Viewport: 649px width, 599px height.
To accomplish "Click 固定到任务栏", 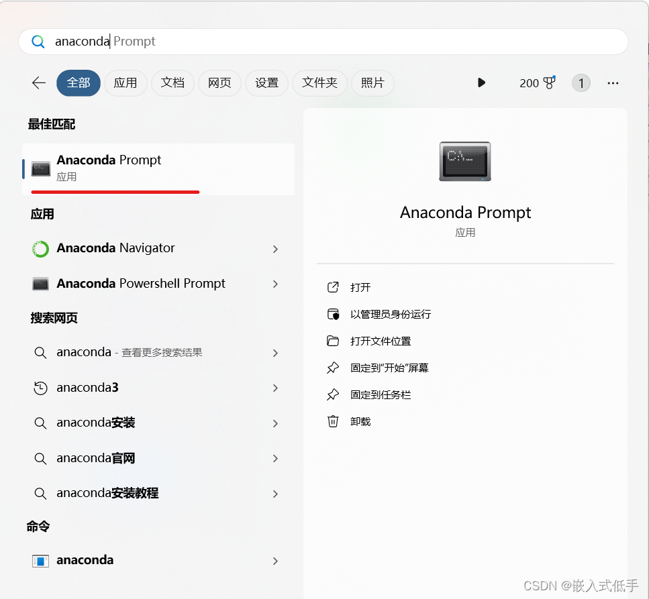I will coord(381,395).
